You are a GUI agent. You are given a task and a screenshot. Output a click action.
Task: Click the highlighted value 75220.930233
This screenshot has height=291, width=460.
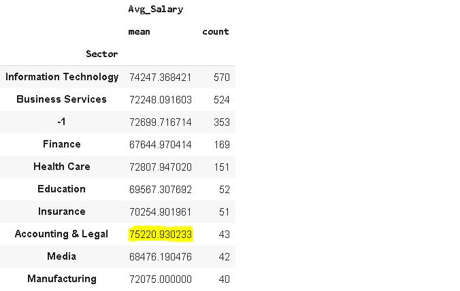click(x=161, y=235)
